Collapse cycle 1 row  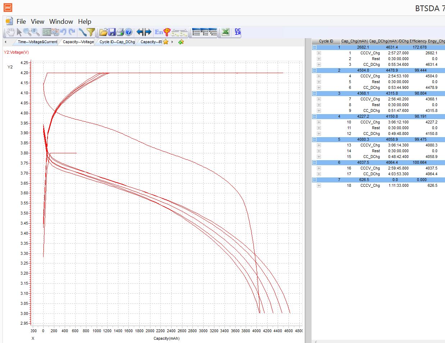pyautogui.click(x=314, y=47)
